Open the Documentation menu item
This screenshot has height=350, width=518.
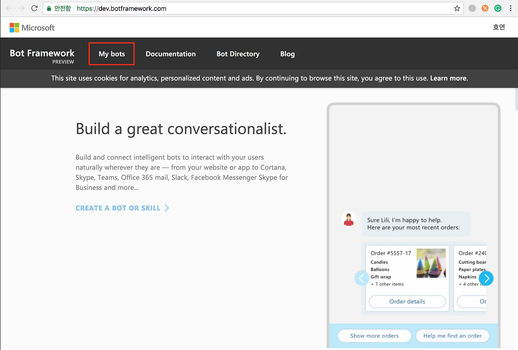[x=170, y=54]
